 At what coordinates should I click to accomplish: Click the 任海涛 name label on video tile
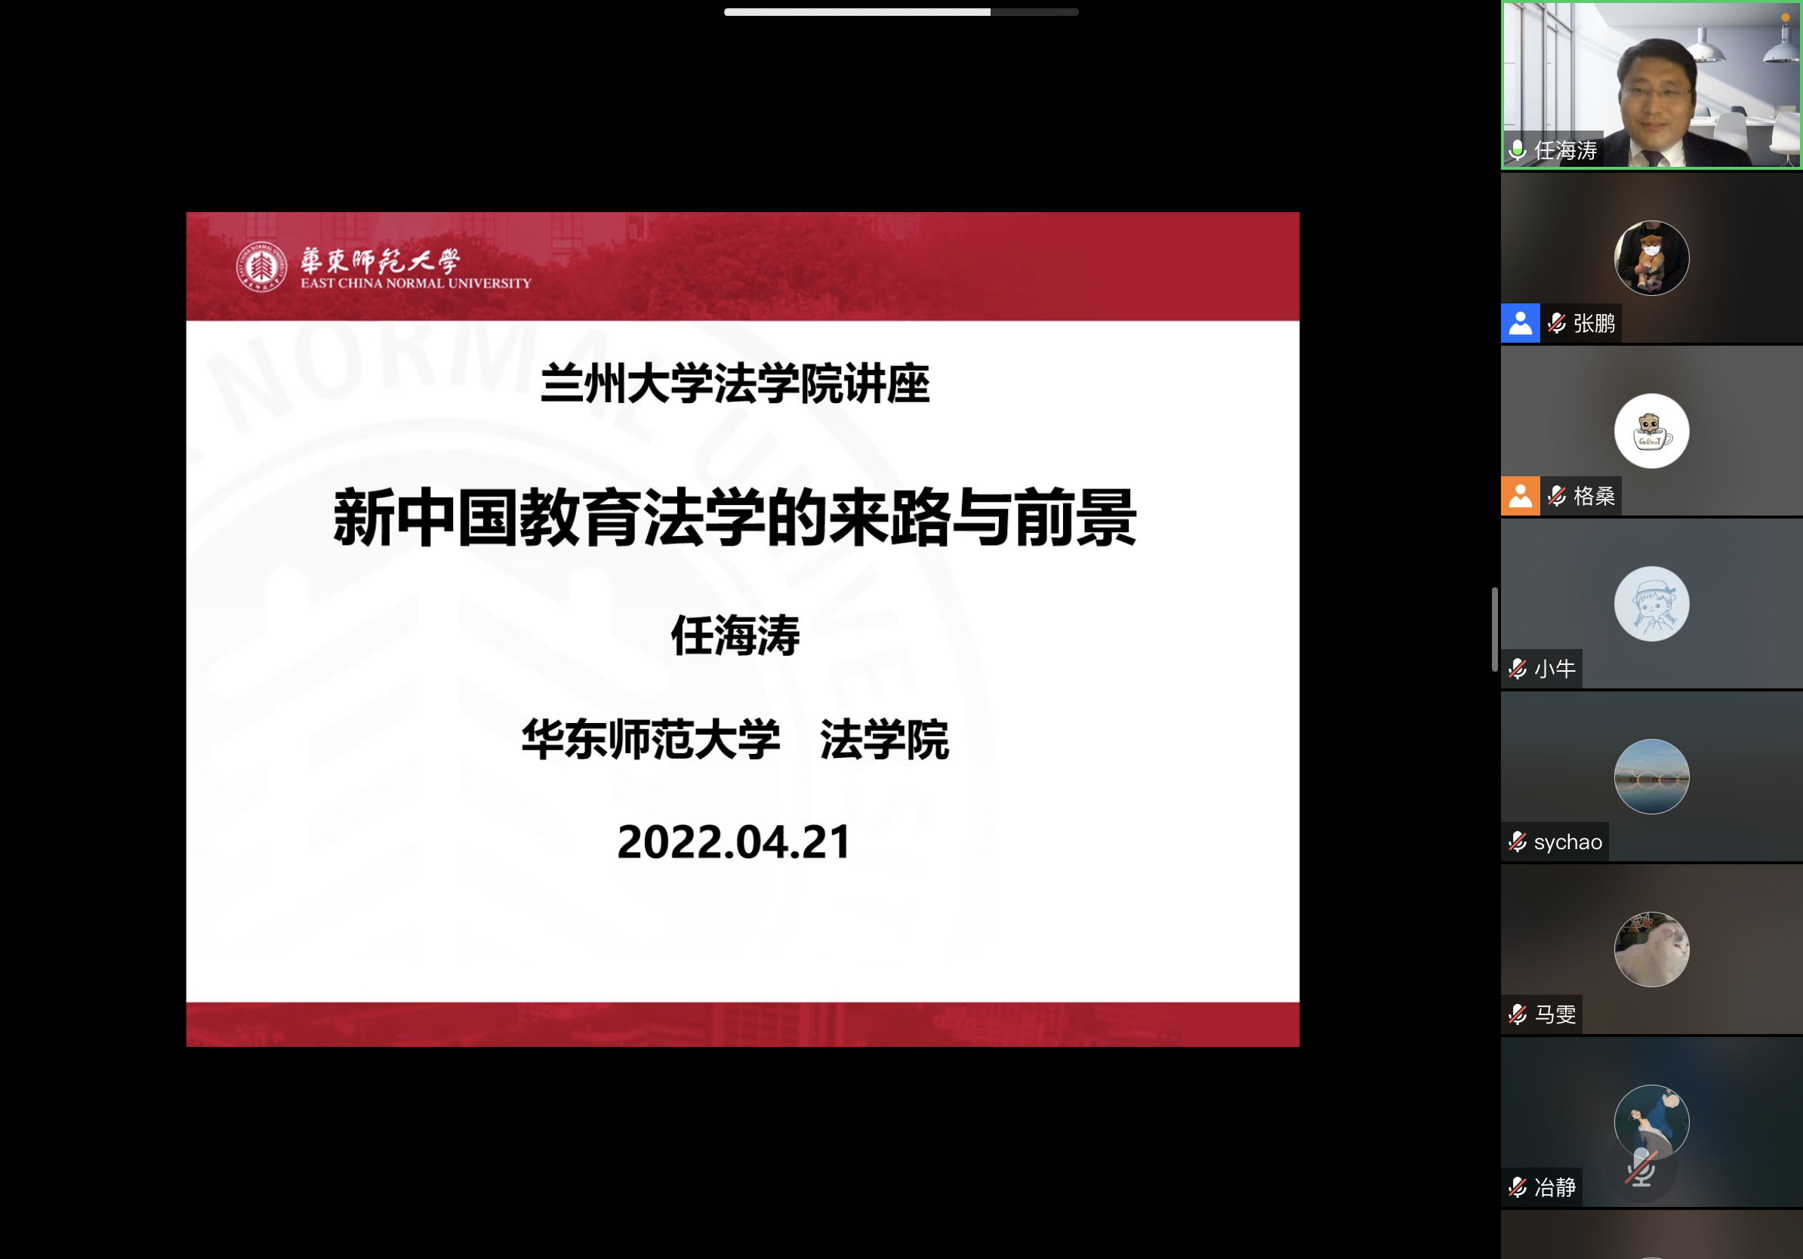(1565, 150)
